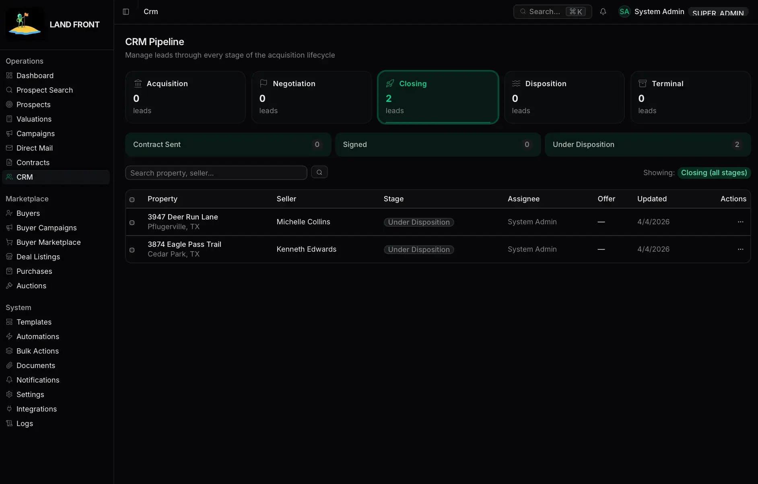This screenshot has width=758, height=484.
Task: Click the Closing (all stages) filter badge
Action: pos(714,173)
